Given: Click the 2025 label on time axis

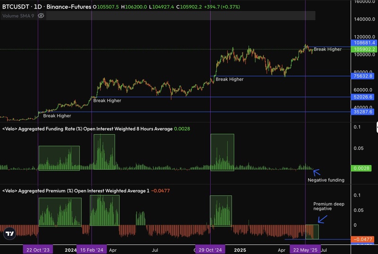Looking at the screenshot, I should pyautogui.click(x=240, y=250).
